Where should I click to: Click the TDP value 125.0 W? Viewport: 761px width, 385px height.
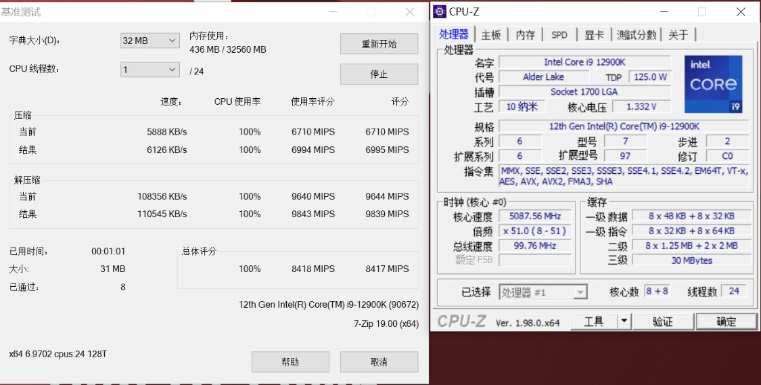[x=650, y=76]
